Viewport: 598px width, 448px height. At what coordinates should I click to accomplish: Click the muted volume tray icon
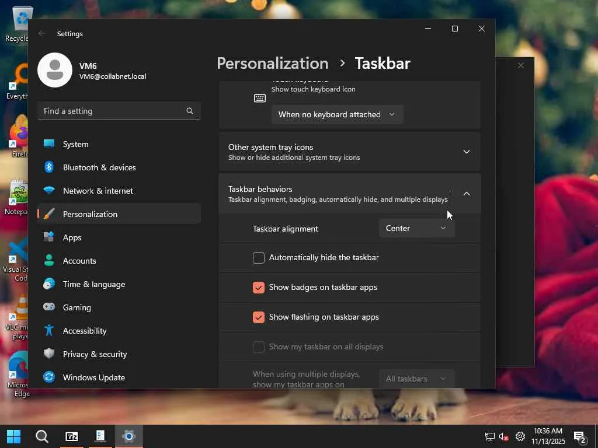pyautogui.click(x=503, y=437)
